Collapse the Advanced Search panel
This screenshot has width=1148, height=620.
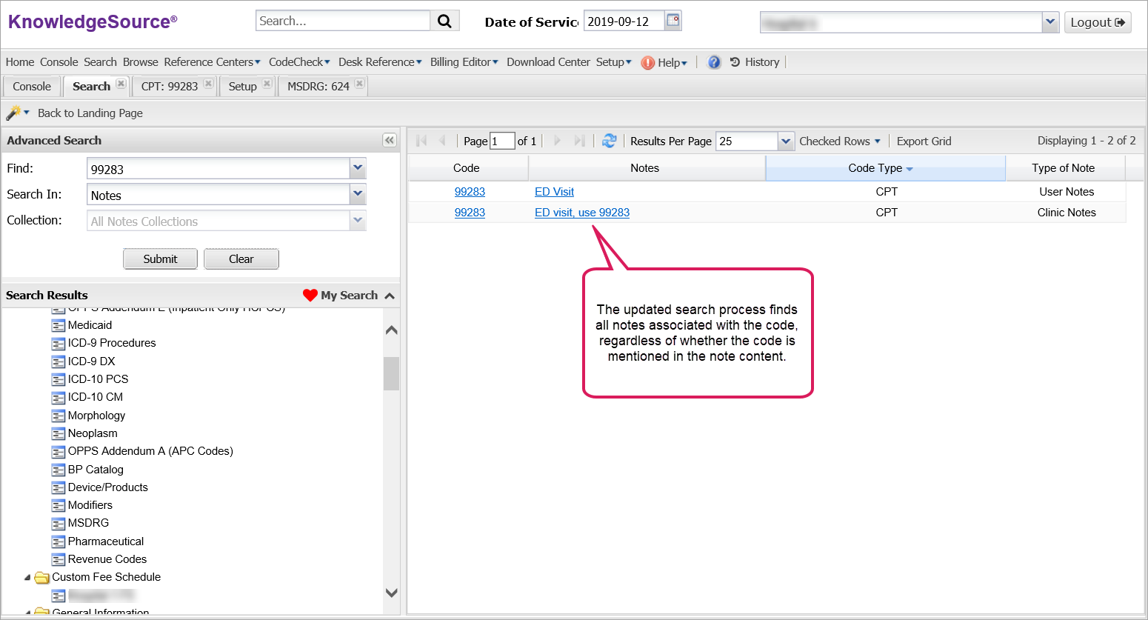tap(390, 141)
